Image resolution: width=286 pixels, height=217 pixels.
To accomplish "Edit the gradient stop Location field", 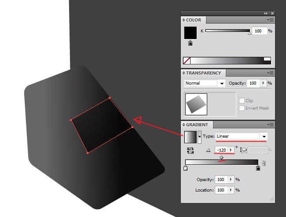I will (x=221, y=190).
